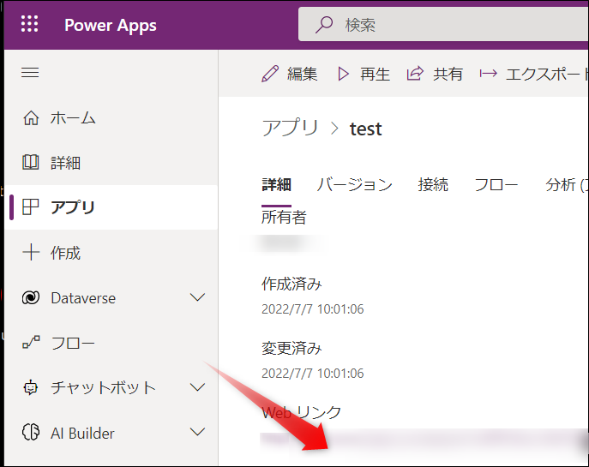Click the test breadcrumb title
This screenshot has height=467, width=589.
click(x=365, y=129)
